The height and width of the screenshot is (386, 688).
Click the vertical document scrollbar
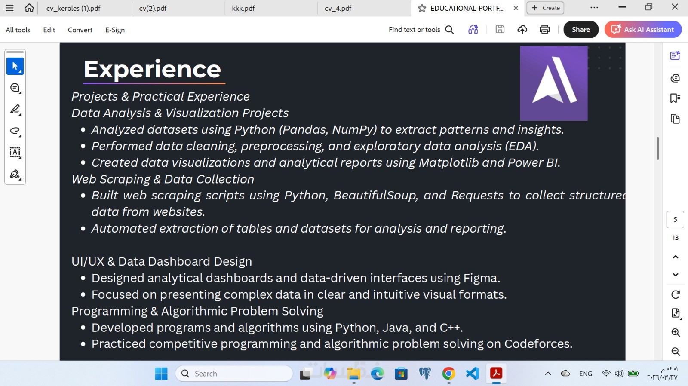click(x=658, y=148)
